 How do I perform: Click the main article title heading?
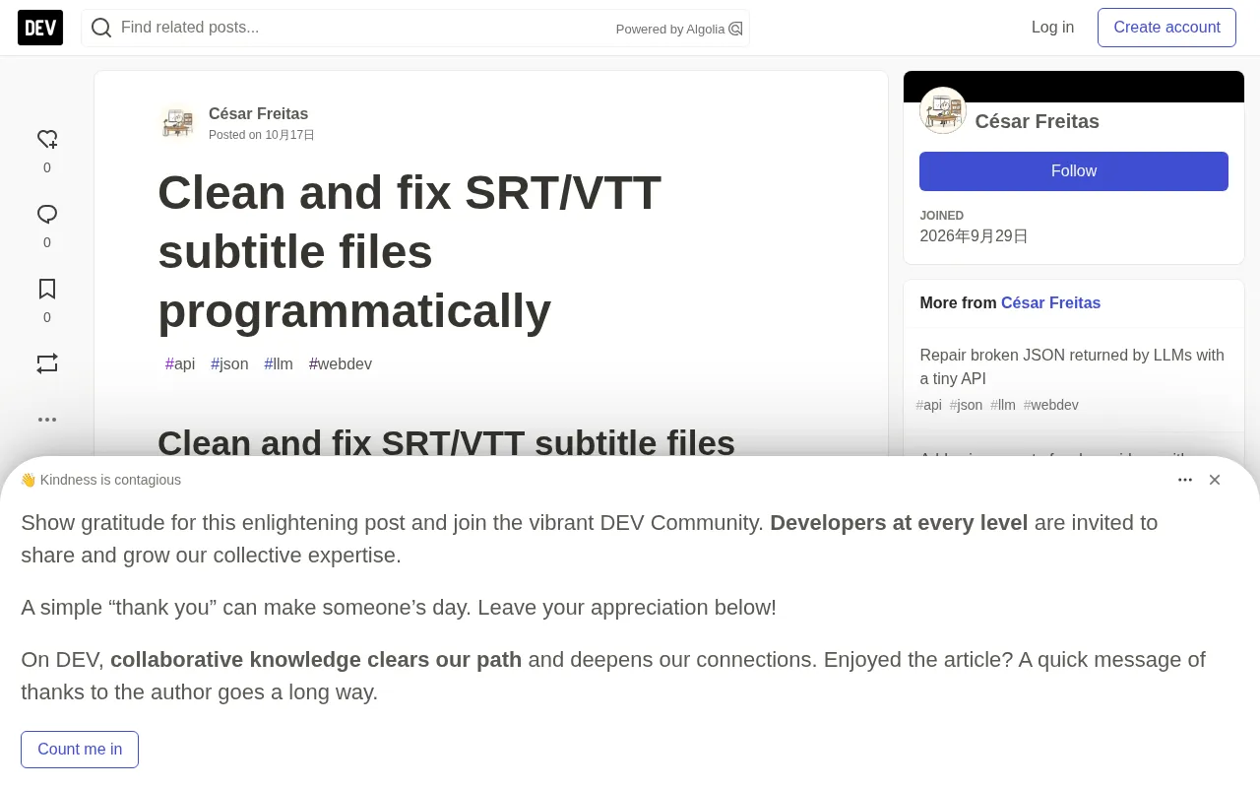click(409, 251)
